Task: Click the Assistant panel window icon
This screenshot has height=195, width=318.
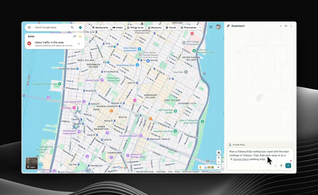Action: (x=291, y=26)
